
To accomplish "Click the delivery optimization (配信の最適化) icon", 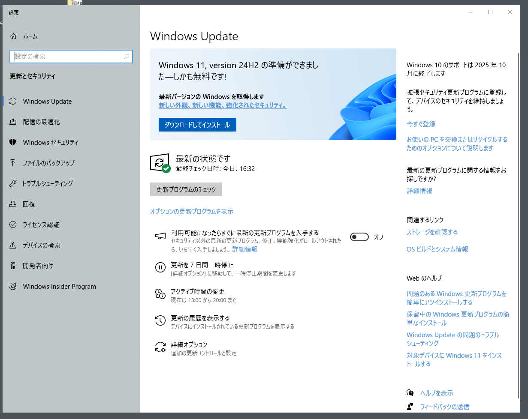I will click(x=13, y=122).
